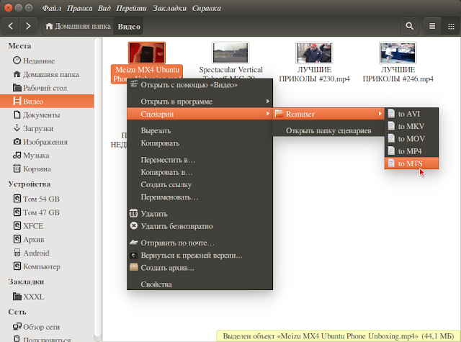This screenshot has width=461, height=342.
Task: Click the Видео path bar button
Action: pyautogui.click(x=129, y=26)
